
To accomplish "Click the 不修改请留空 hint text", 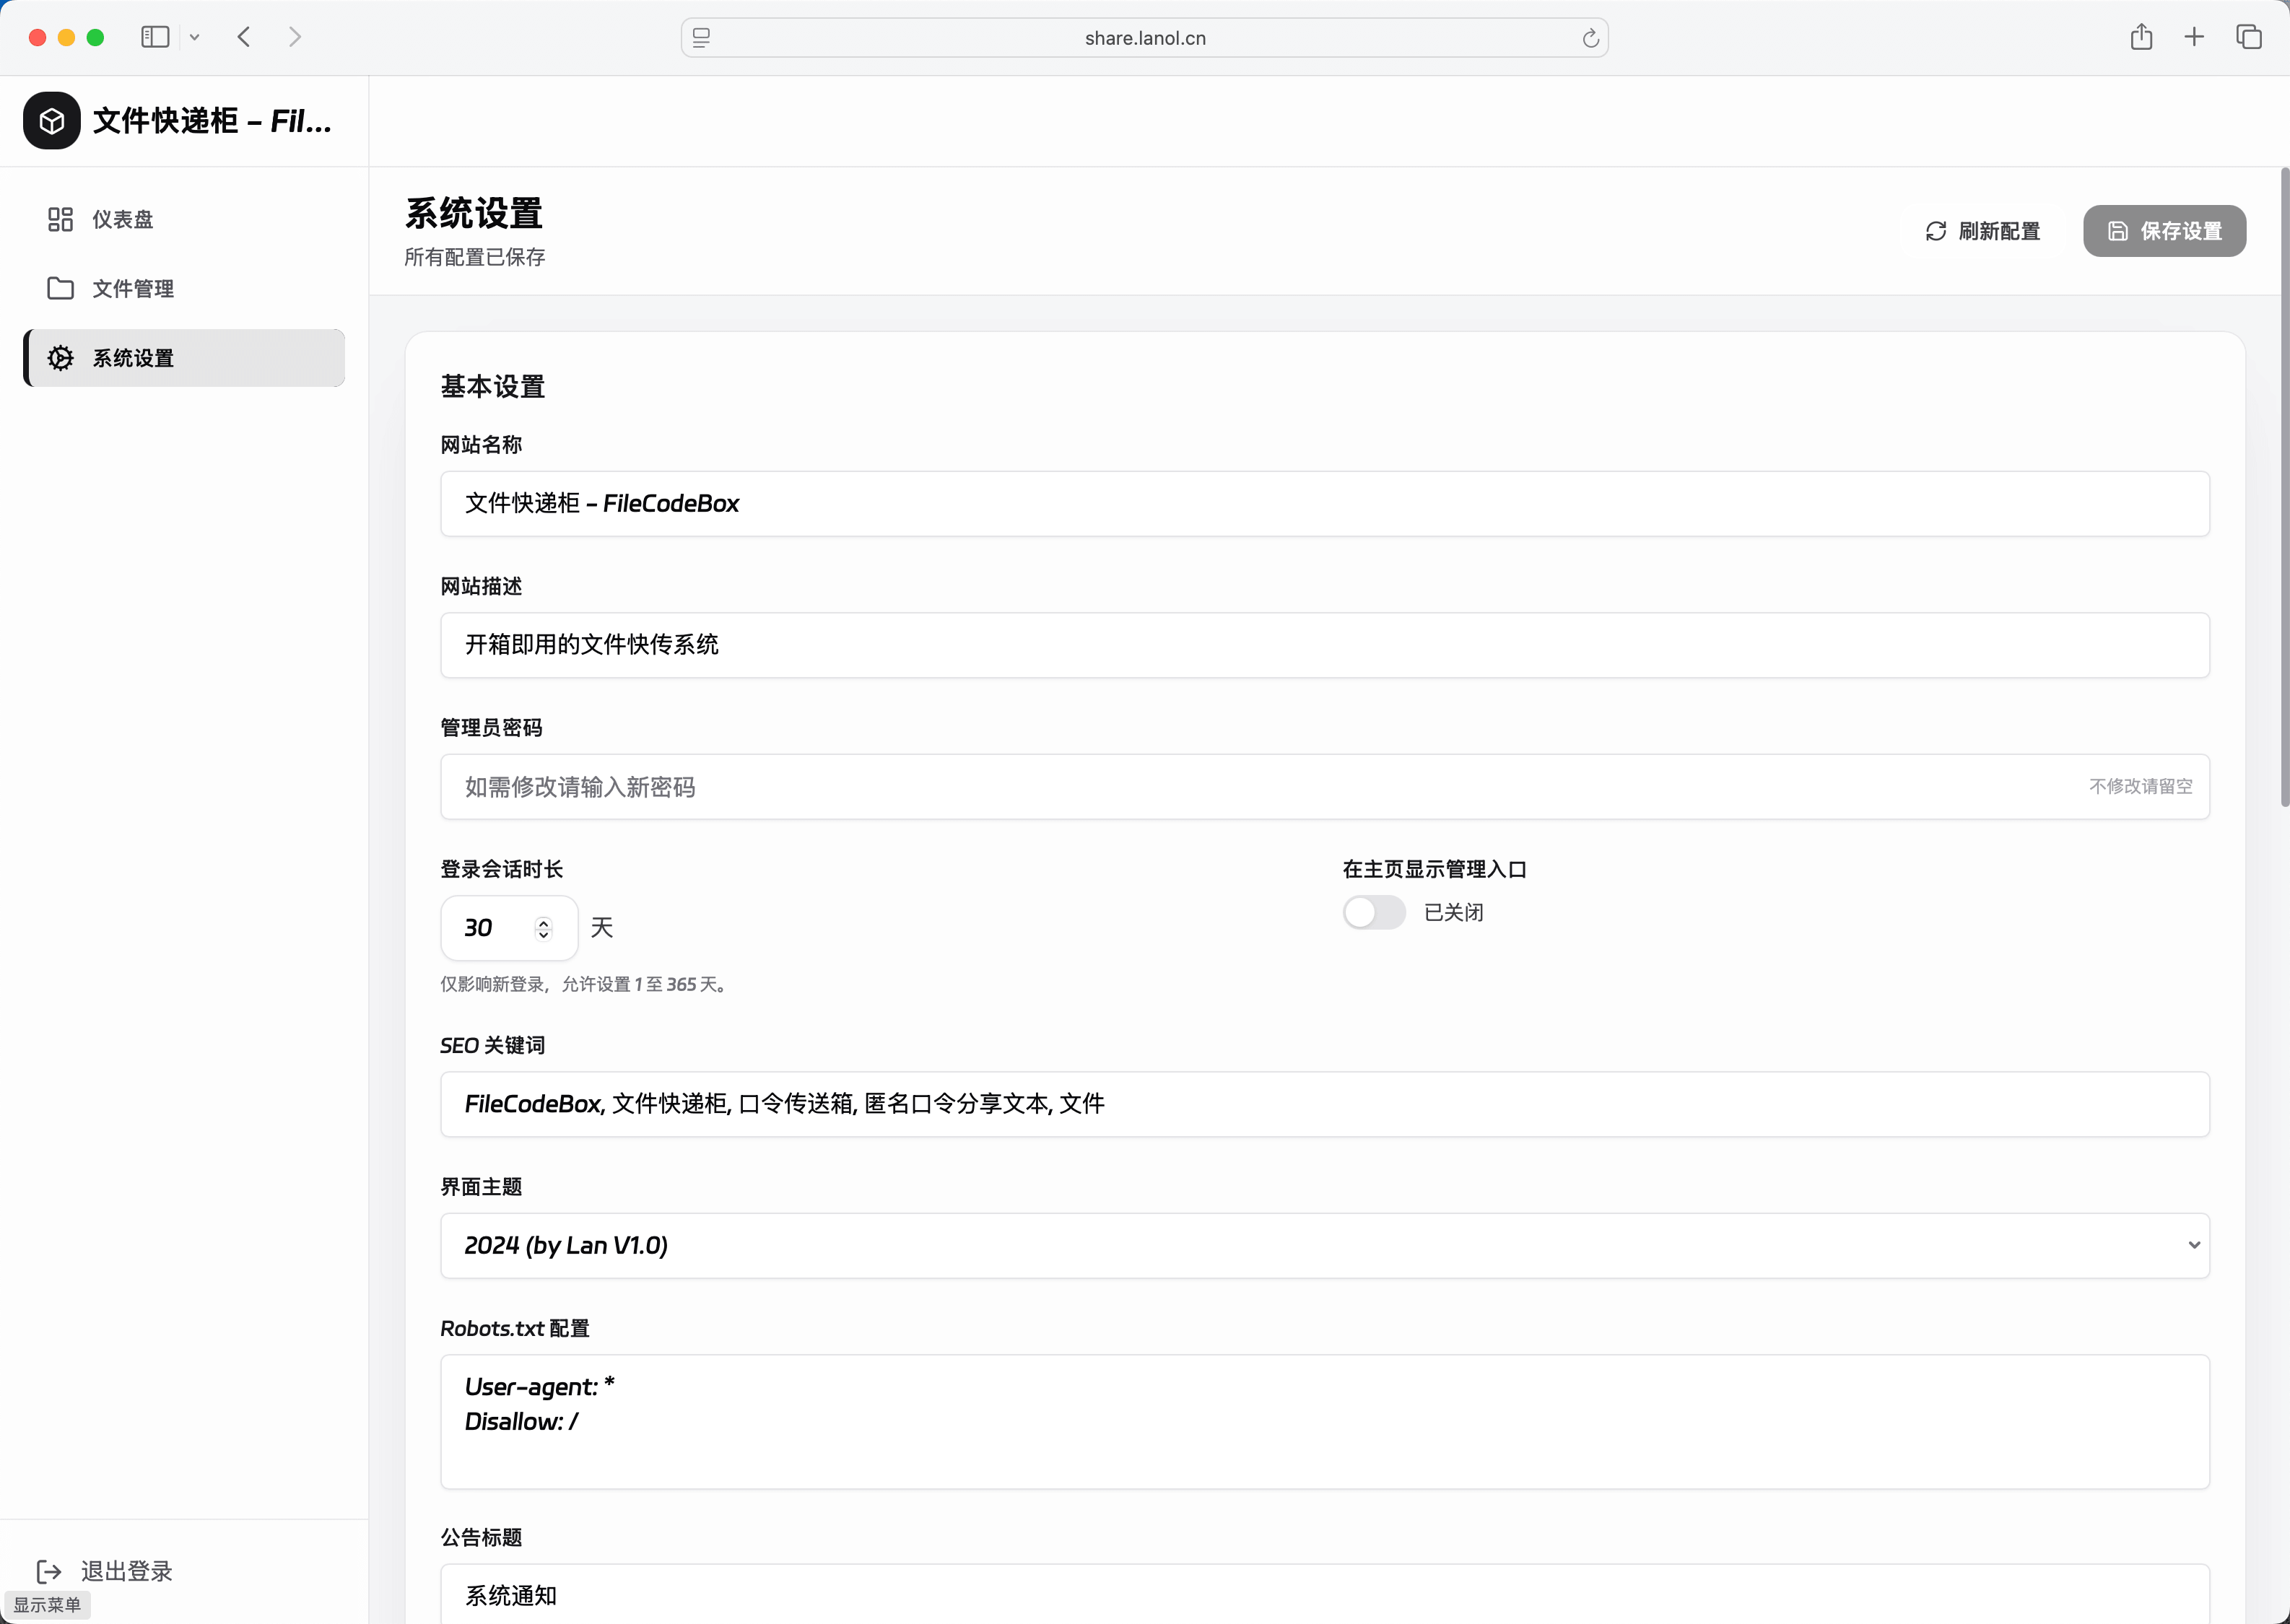I will pyautogui.click(x=2140, y=786).
